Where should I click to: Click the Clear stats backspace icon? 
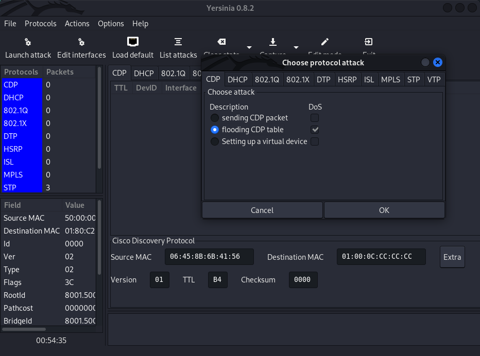pos(221,42)
